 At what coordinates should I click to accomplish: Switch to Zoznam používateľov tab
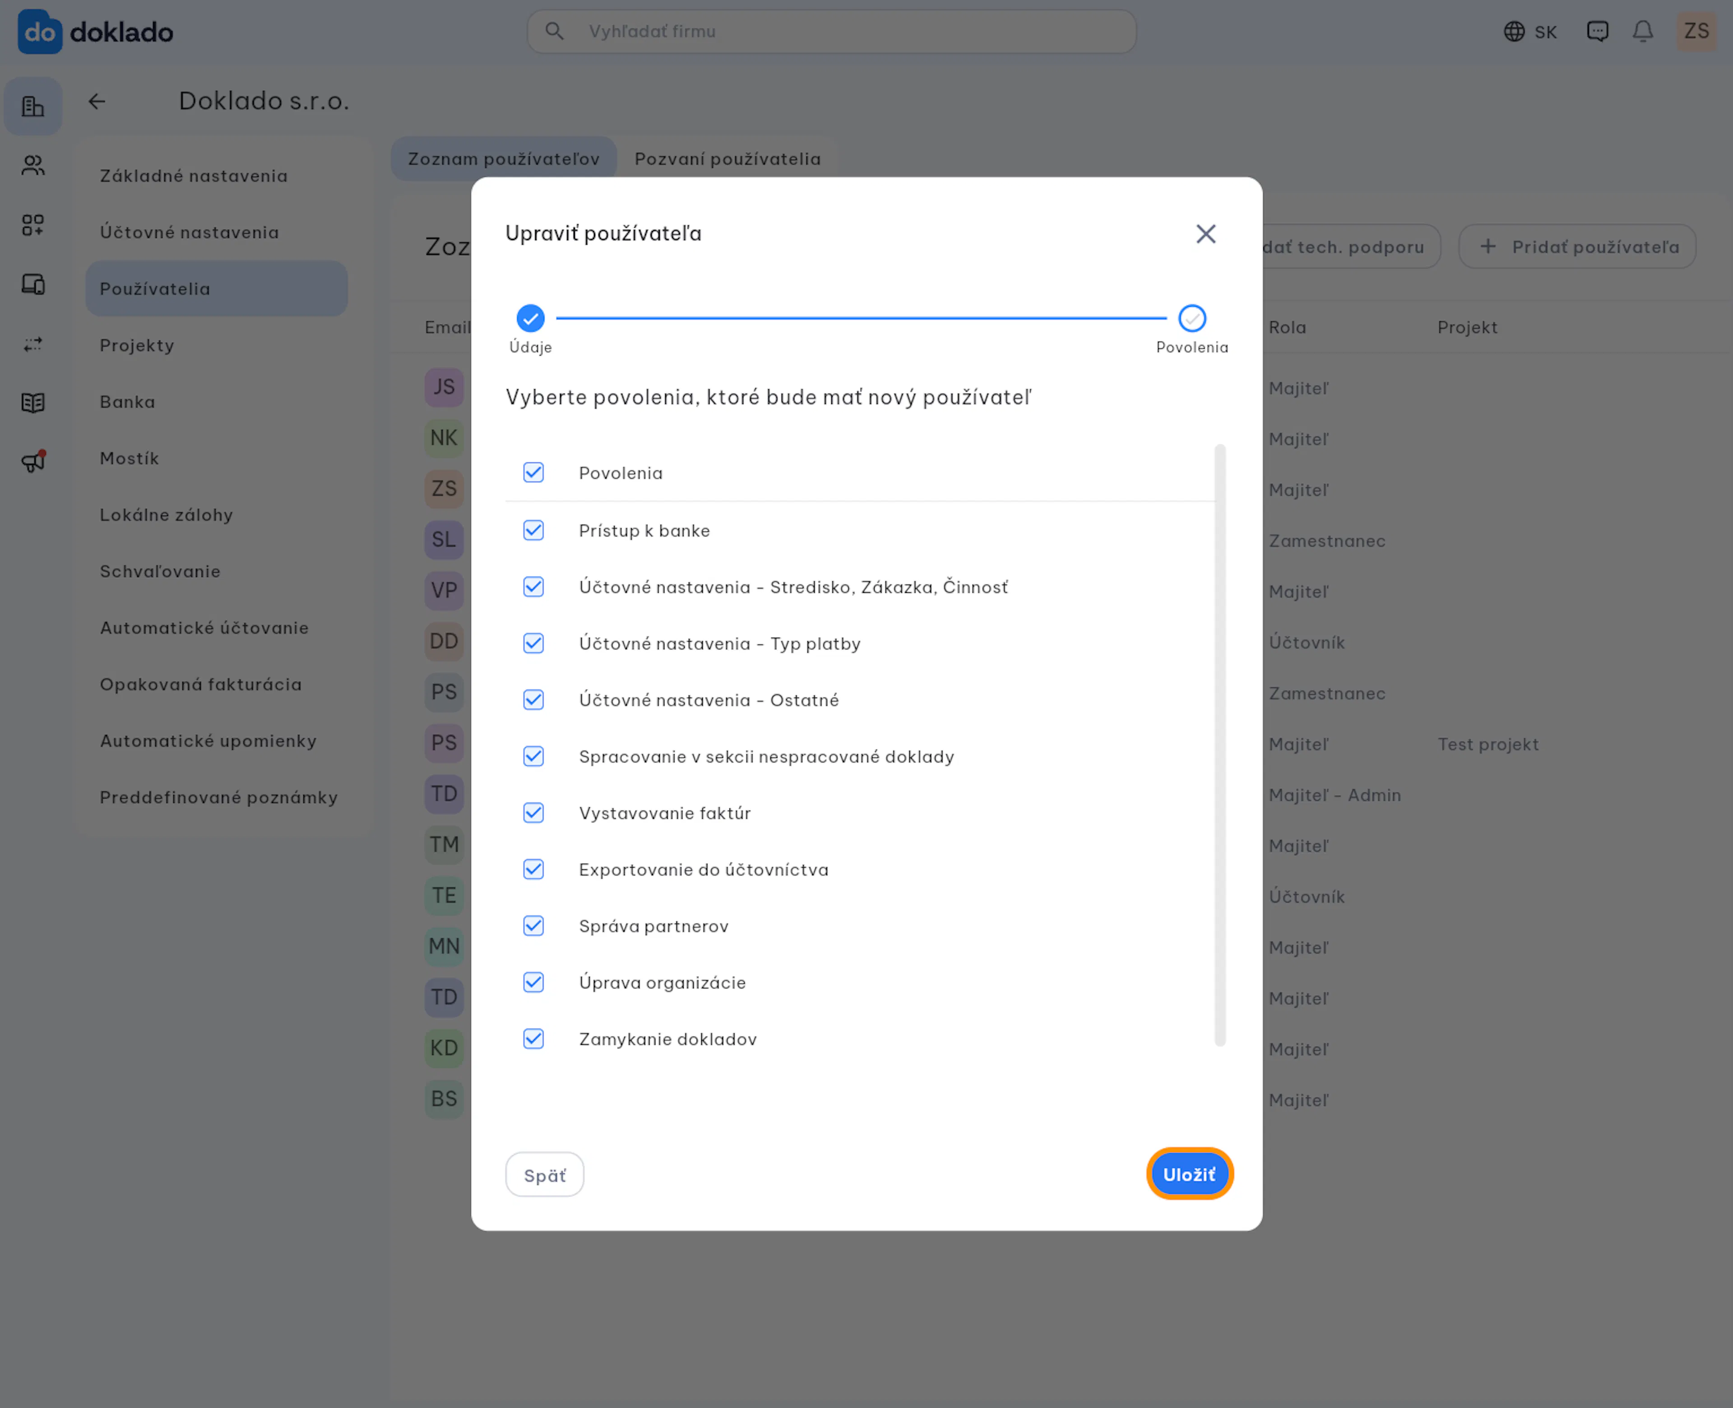[x=504, y=159]
